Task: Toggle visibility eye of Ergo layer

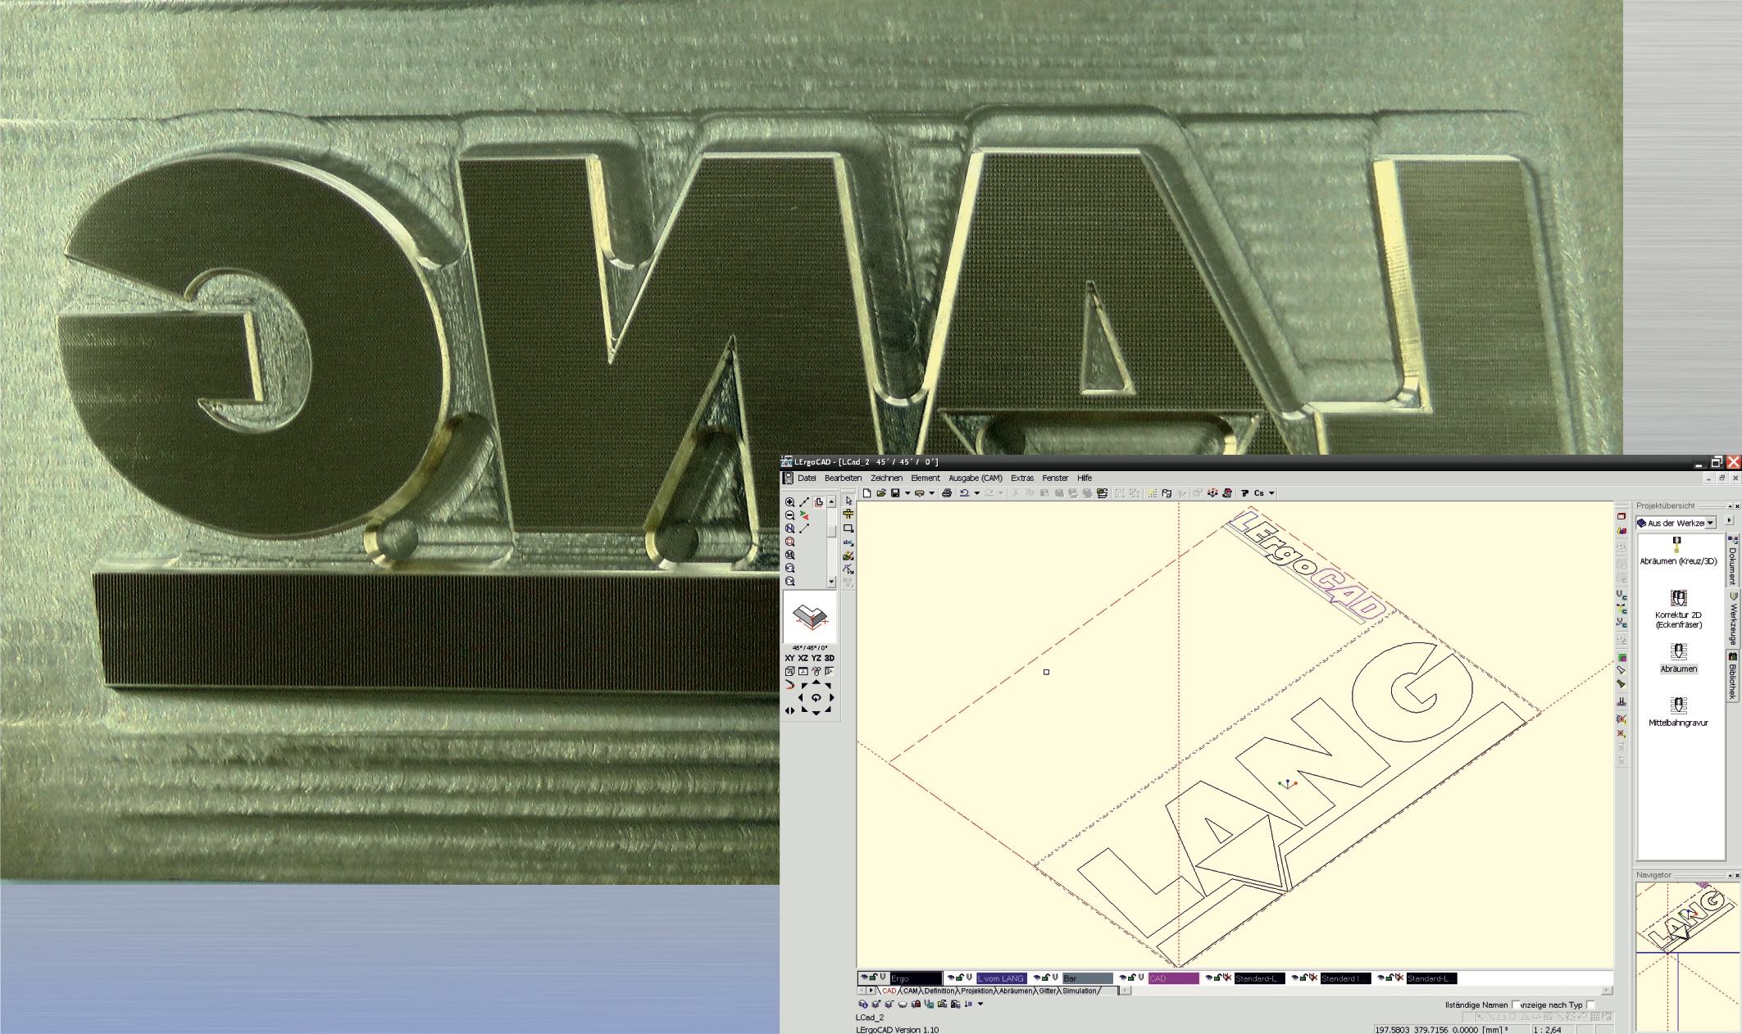Action: pos(864,977)
